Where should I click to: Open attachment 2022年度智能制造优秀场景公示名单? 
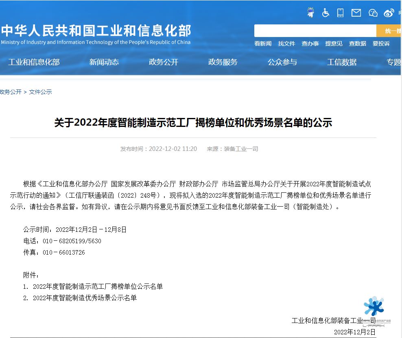[85, 298]
